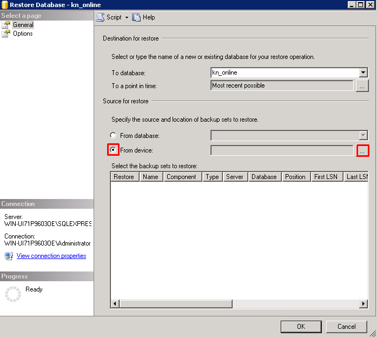
Task: Open point in time browse button
Action: click(362, 85)
